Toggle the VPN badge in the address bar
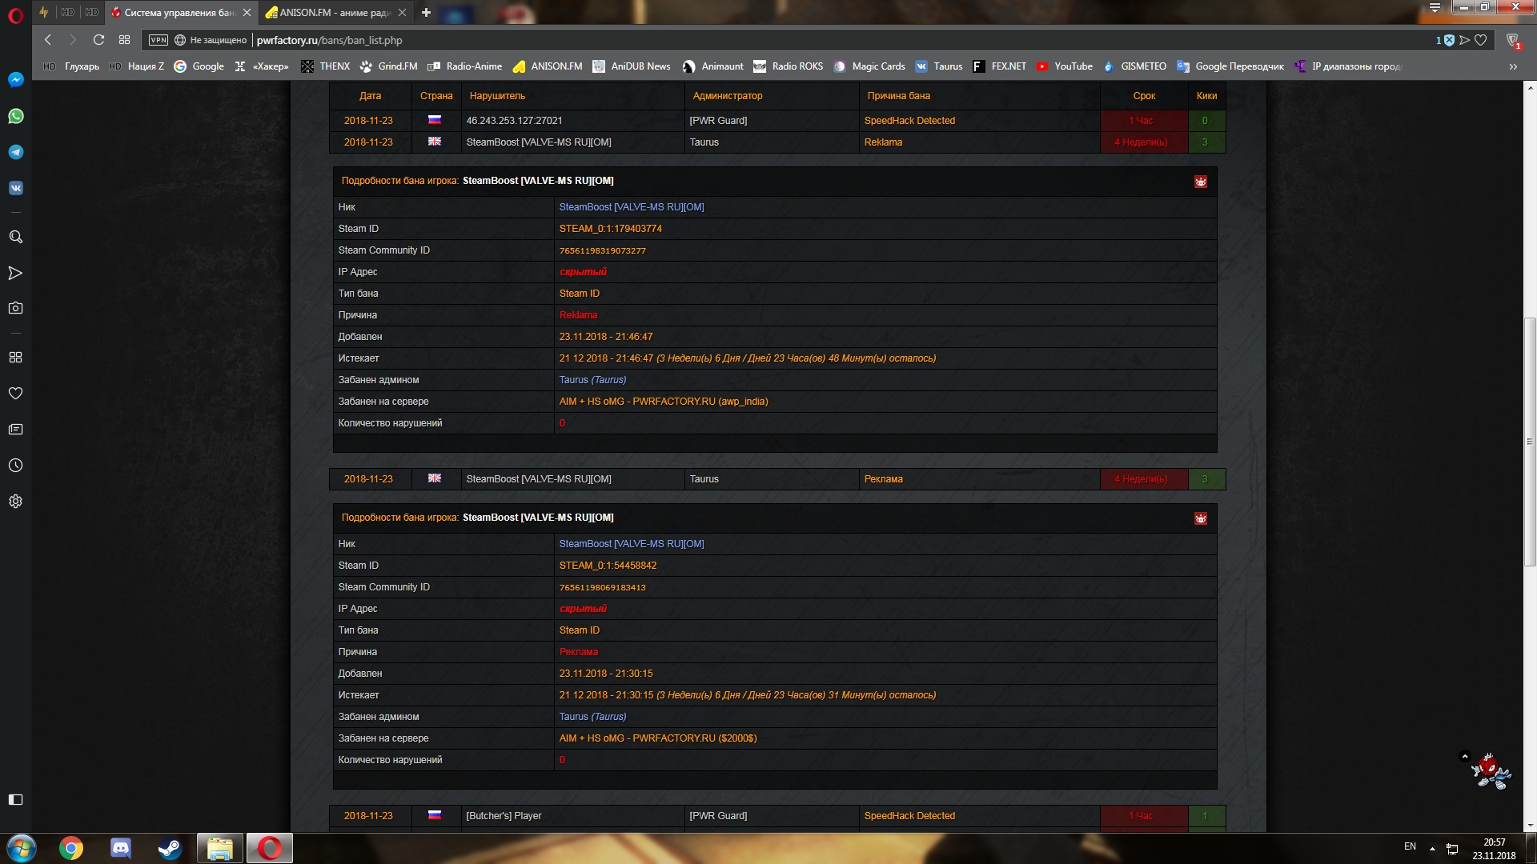Image resolution: width=1537 pixels, height=864 pixels. click(159, 40)
